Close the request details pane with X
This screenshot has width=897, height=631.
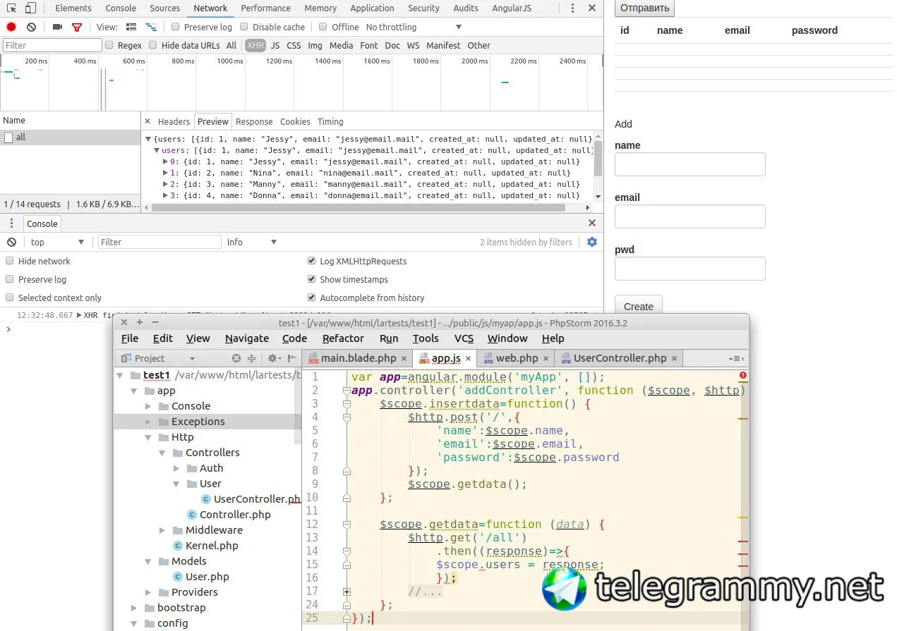coord(148,121)
